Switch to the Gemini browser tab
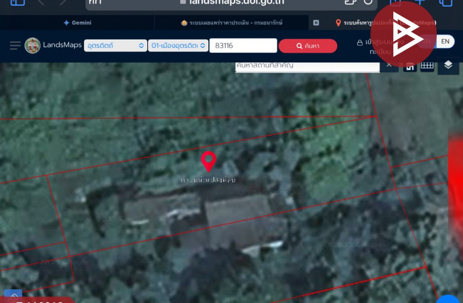The height and width of the screenshot is (303, 463). point(77,23)
